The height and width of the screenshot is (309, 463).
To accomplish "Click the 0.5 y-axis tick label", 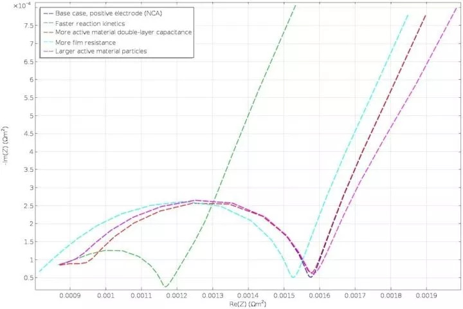I will point(29,277).
